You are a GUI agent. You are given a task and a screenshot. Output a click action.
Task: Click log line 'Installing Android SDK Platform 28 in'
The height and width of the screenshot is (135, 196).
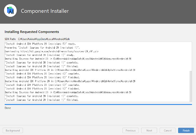click(x=70, y=70)
